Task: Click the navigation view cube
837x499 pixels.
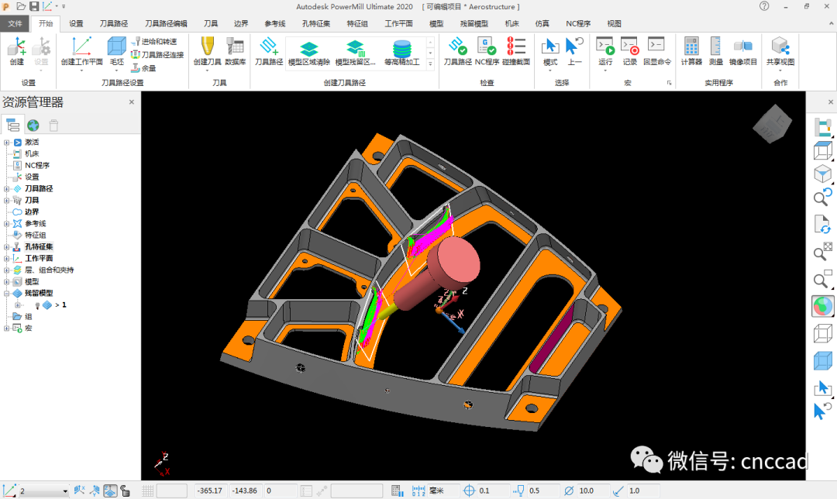Action: coord(772,123)
